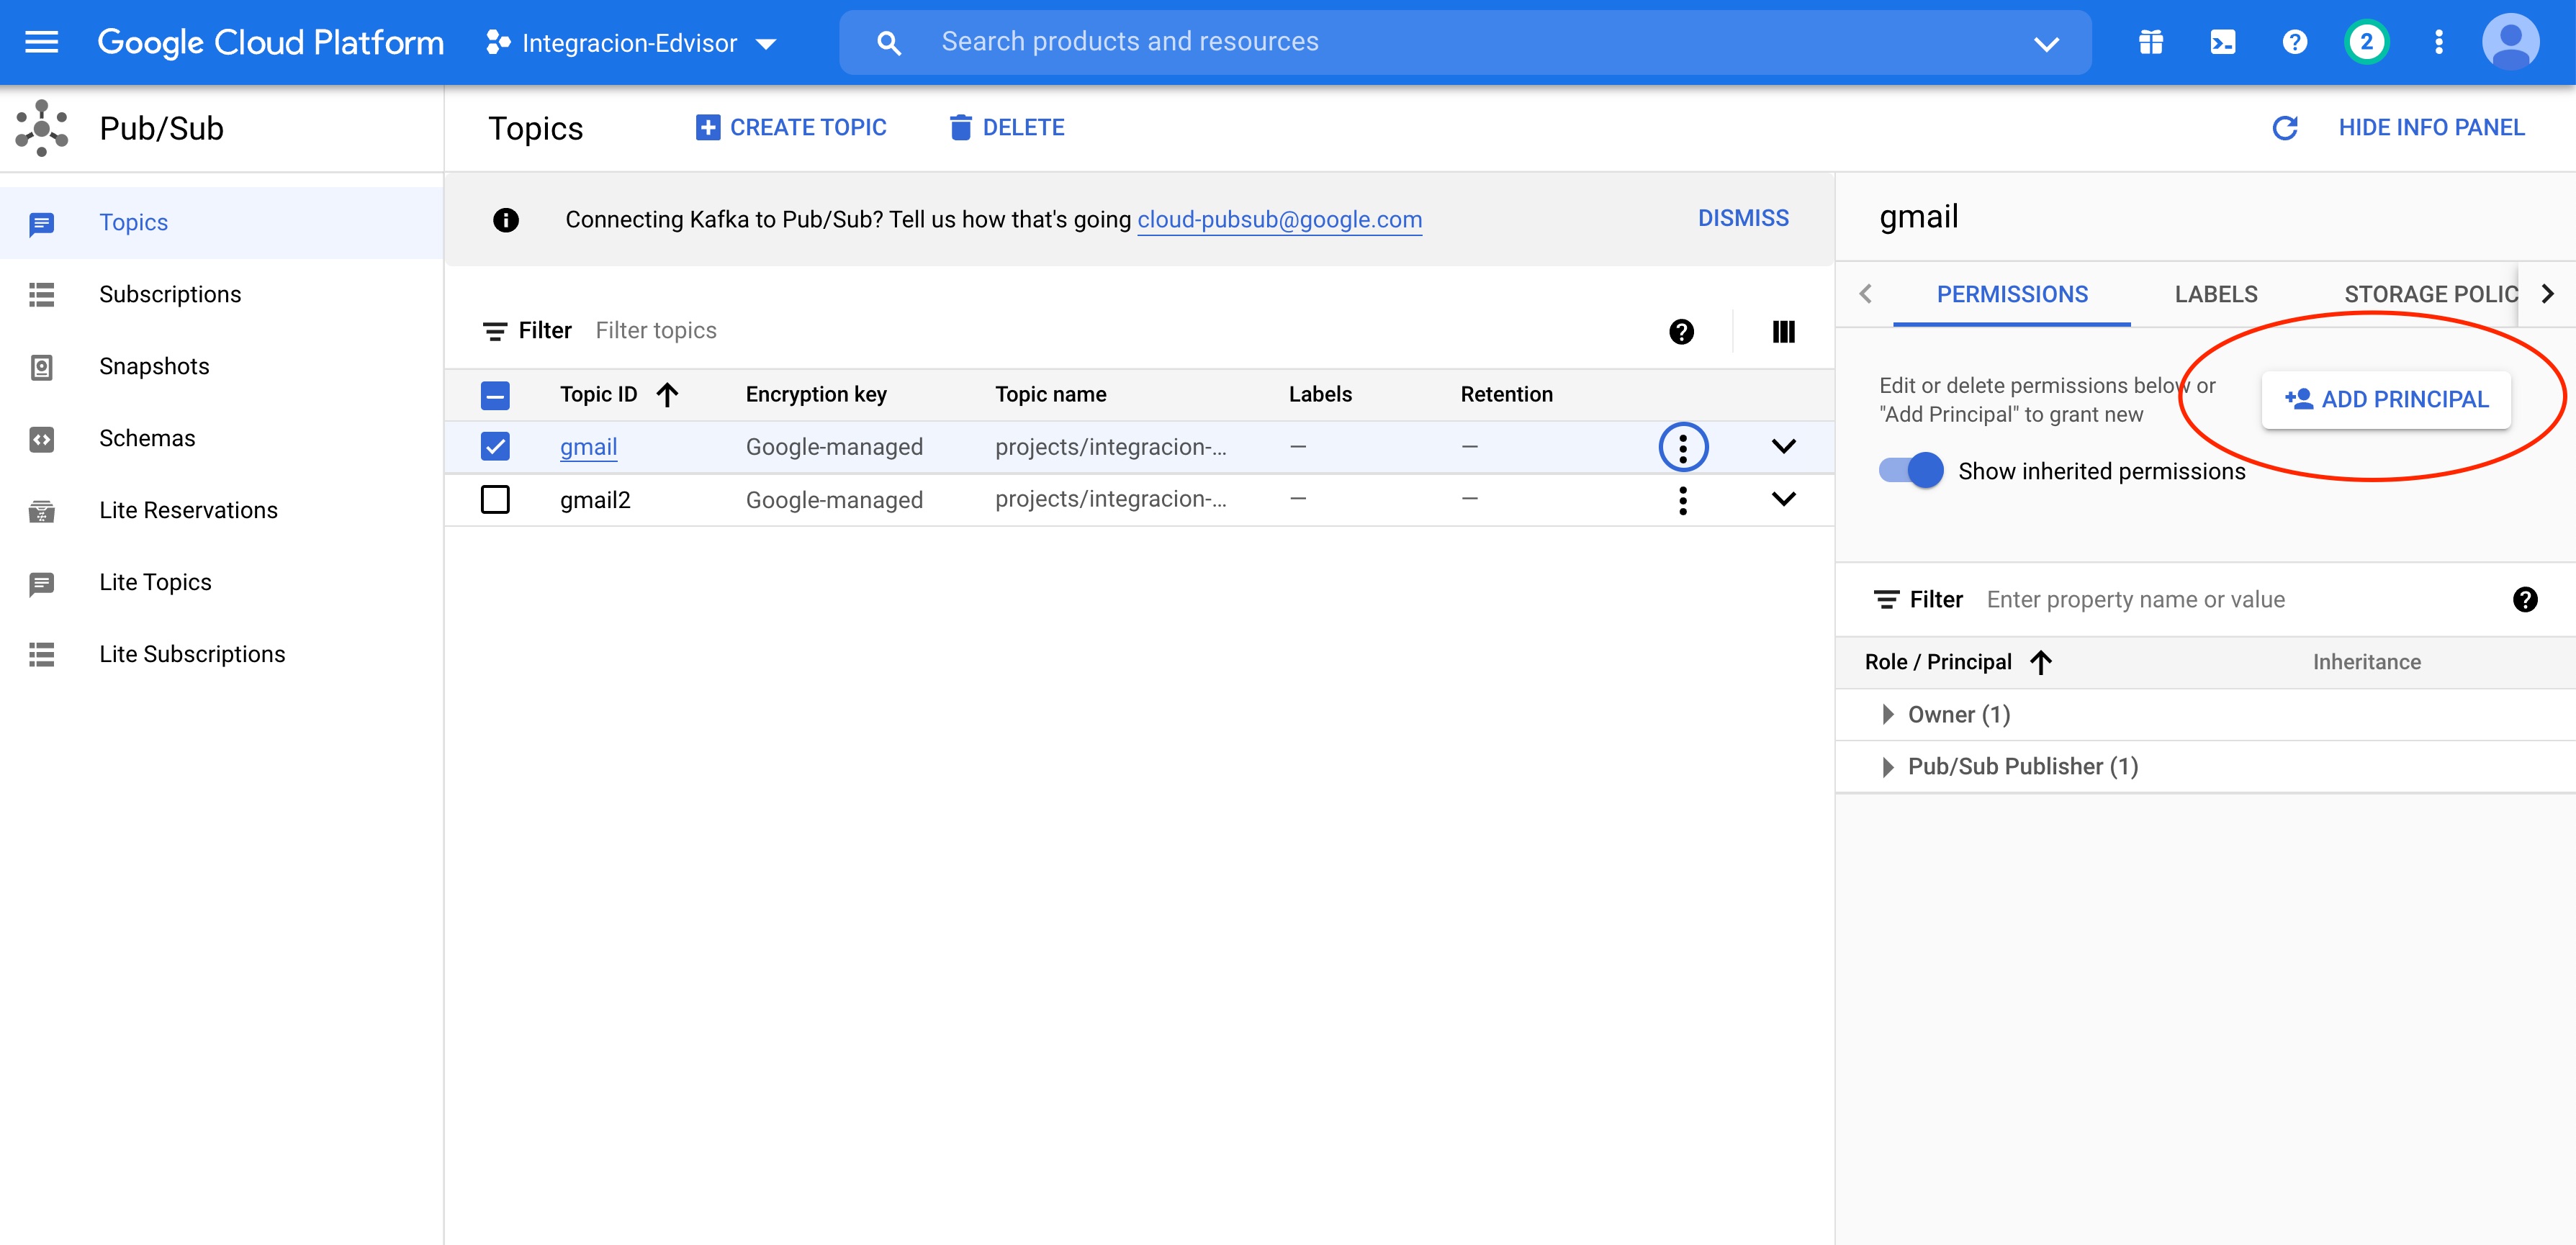
Task: Click HIDE INFO PANEL
Action: [2431, 128]
